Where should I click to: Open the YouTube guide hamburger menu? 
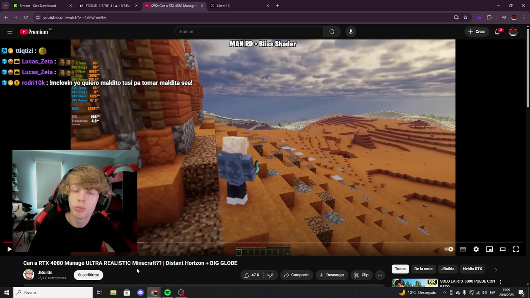pyautogui.click(x=10, y=32)
